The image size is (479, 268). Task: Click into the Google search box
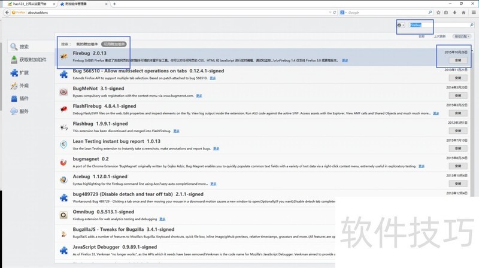coord(387,13)
